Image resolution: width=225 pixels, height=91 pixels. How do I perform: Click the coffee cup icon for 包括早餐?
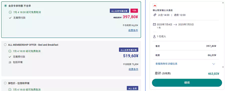pyautogui.click(x=10, y=62)
